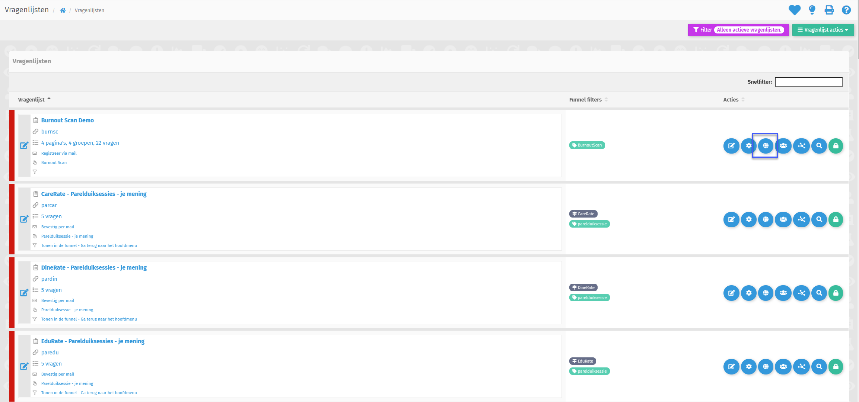Click magnifier icon in EduRate row

[819, 367]
